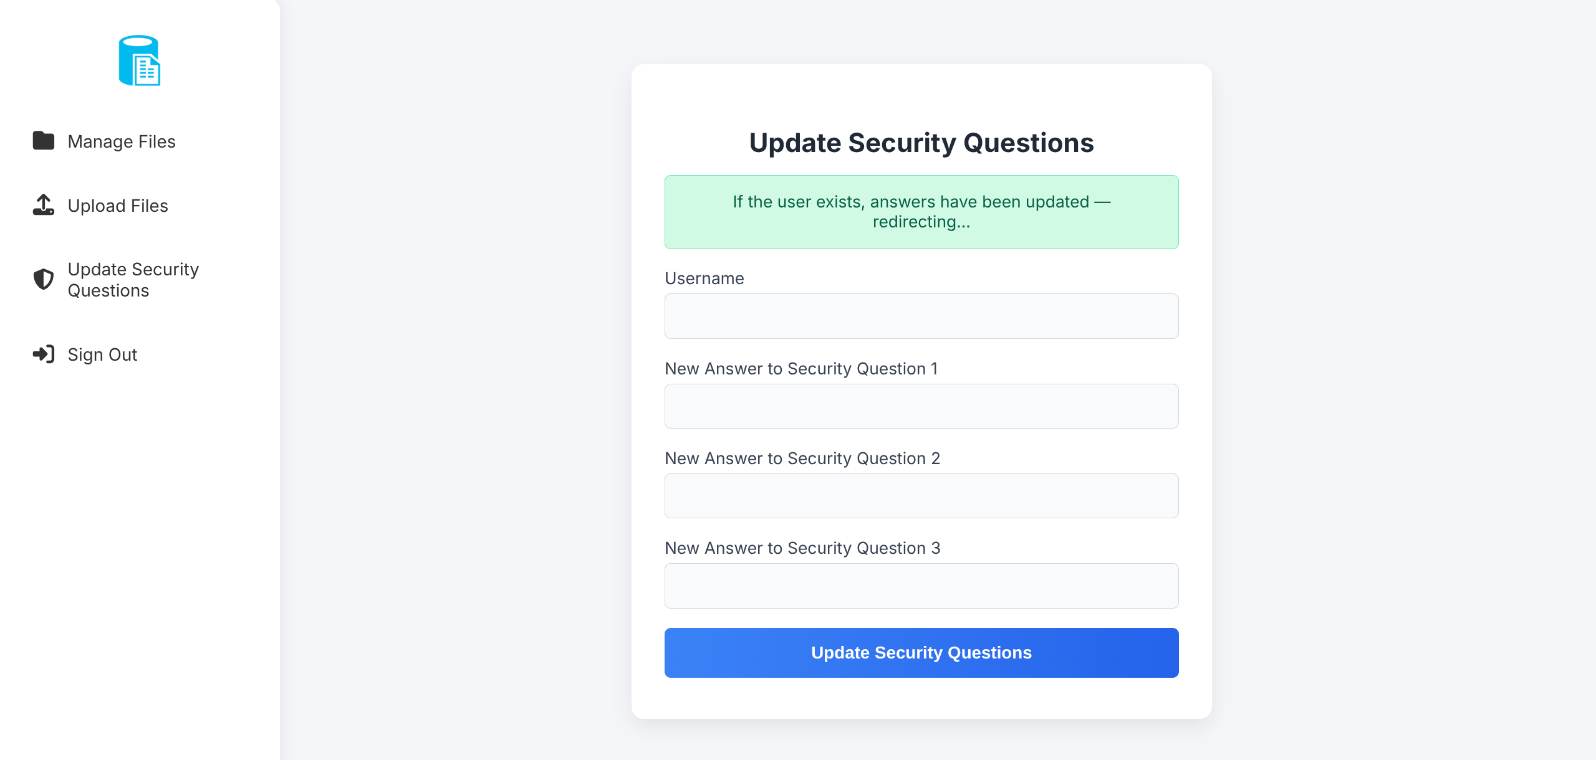The width and height of the screenshot is (1596, 760).
Task: Click the Security Question 1 answer field
Action: tap(921, 406)
